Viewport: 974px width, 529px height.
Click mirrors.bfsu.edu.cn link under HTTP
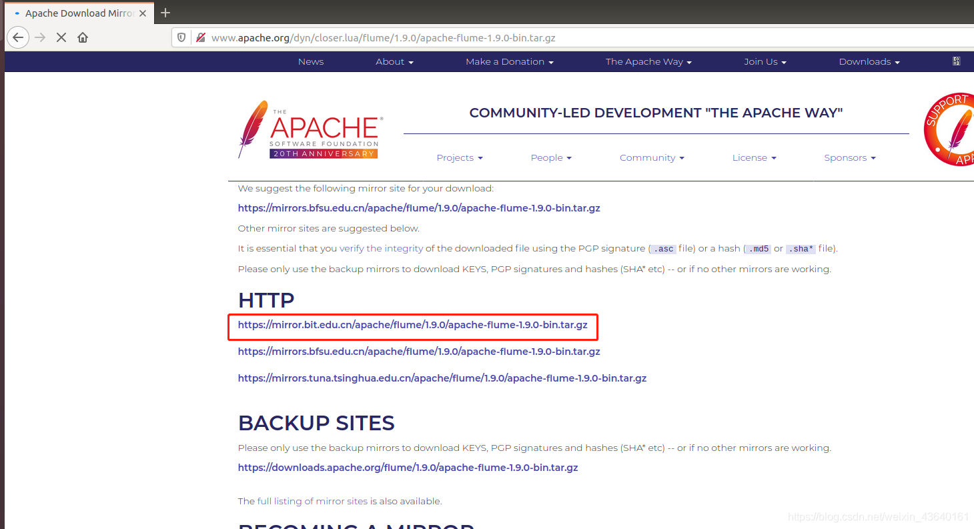pyautogui.click(x=419, y=352)
